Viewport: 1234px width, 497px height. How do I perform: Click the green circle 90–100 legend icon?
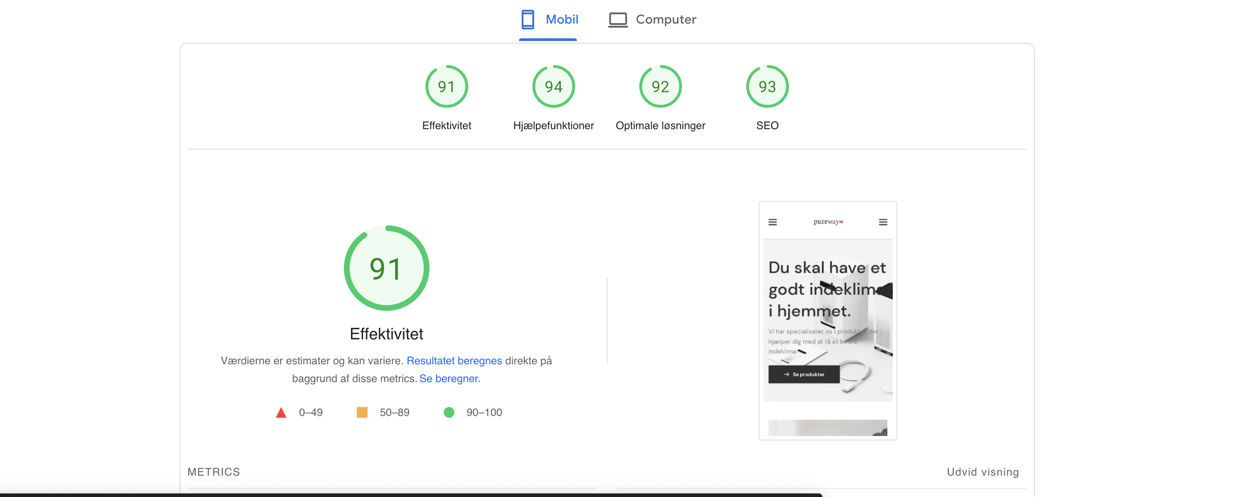[448, 412]
